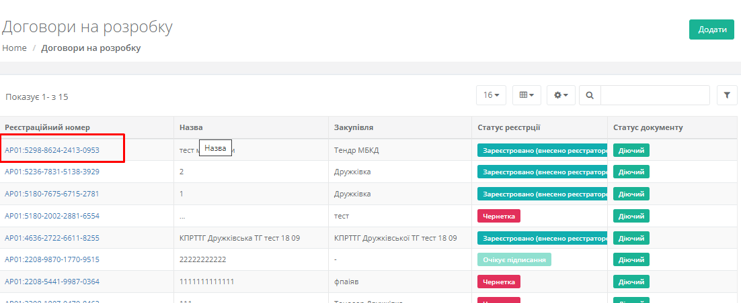Open contract AP01:2208-5441-9987-0364
741x303 pixels.
point(52,282)
